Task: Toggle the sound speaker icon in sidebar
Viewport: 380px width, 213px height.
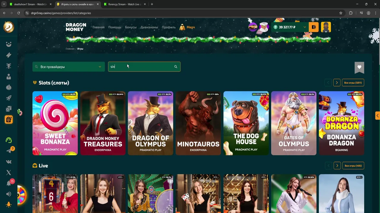Action: pyautogui.click(x=9, y=194)
